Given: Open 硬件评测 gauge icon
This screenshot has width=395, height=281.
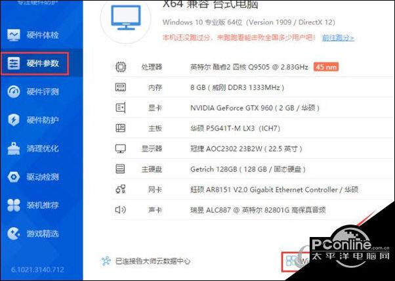Looking at the screenshot, I should pos(14,92).
